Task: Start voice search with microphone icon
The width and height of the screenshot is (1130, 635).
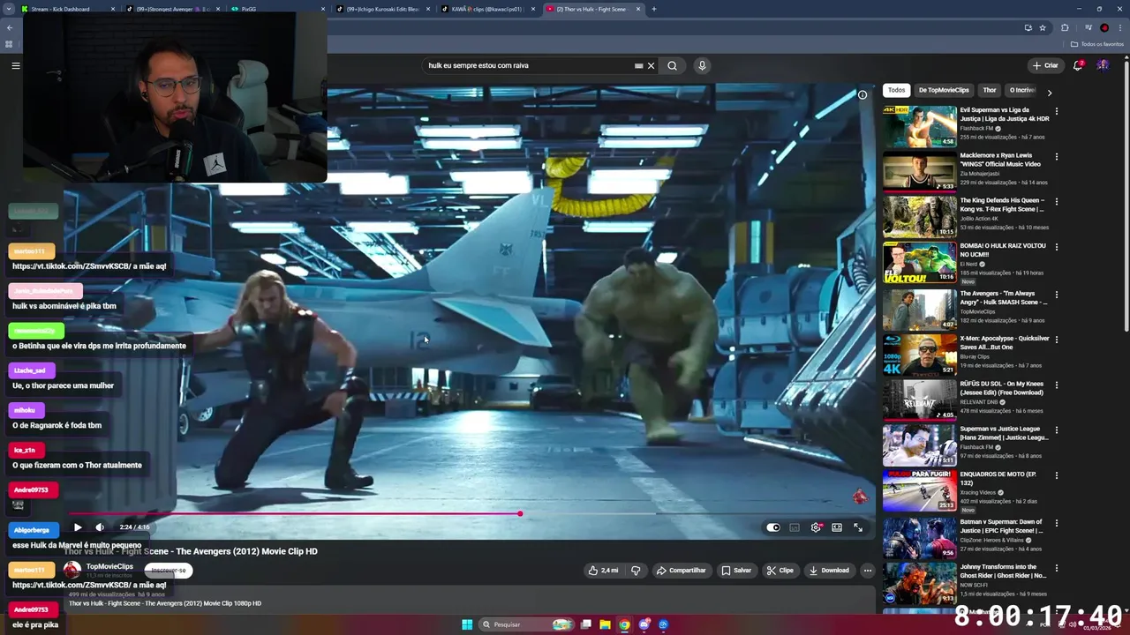Action: click(702, 65)
